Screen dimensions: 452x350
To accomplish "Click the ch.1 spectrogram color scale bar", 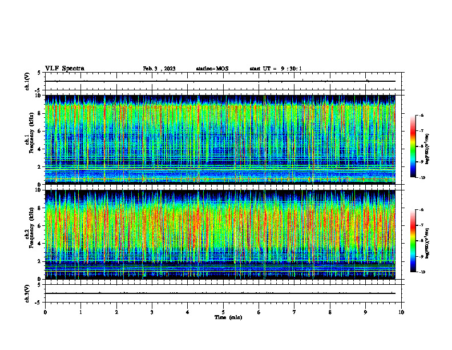I will coord(413,146).
